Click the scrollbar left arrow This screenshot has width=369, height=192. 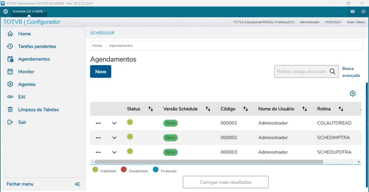click(93, 162)
